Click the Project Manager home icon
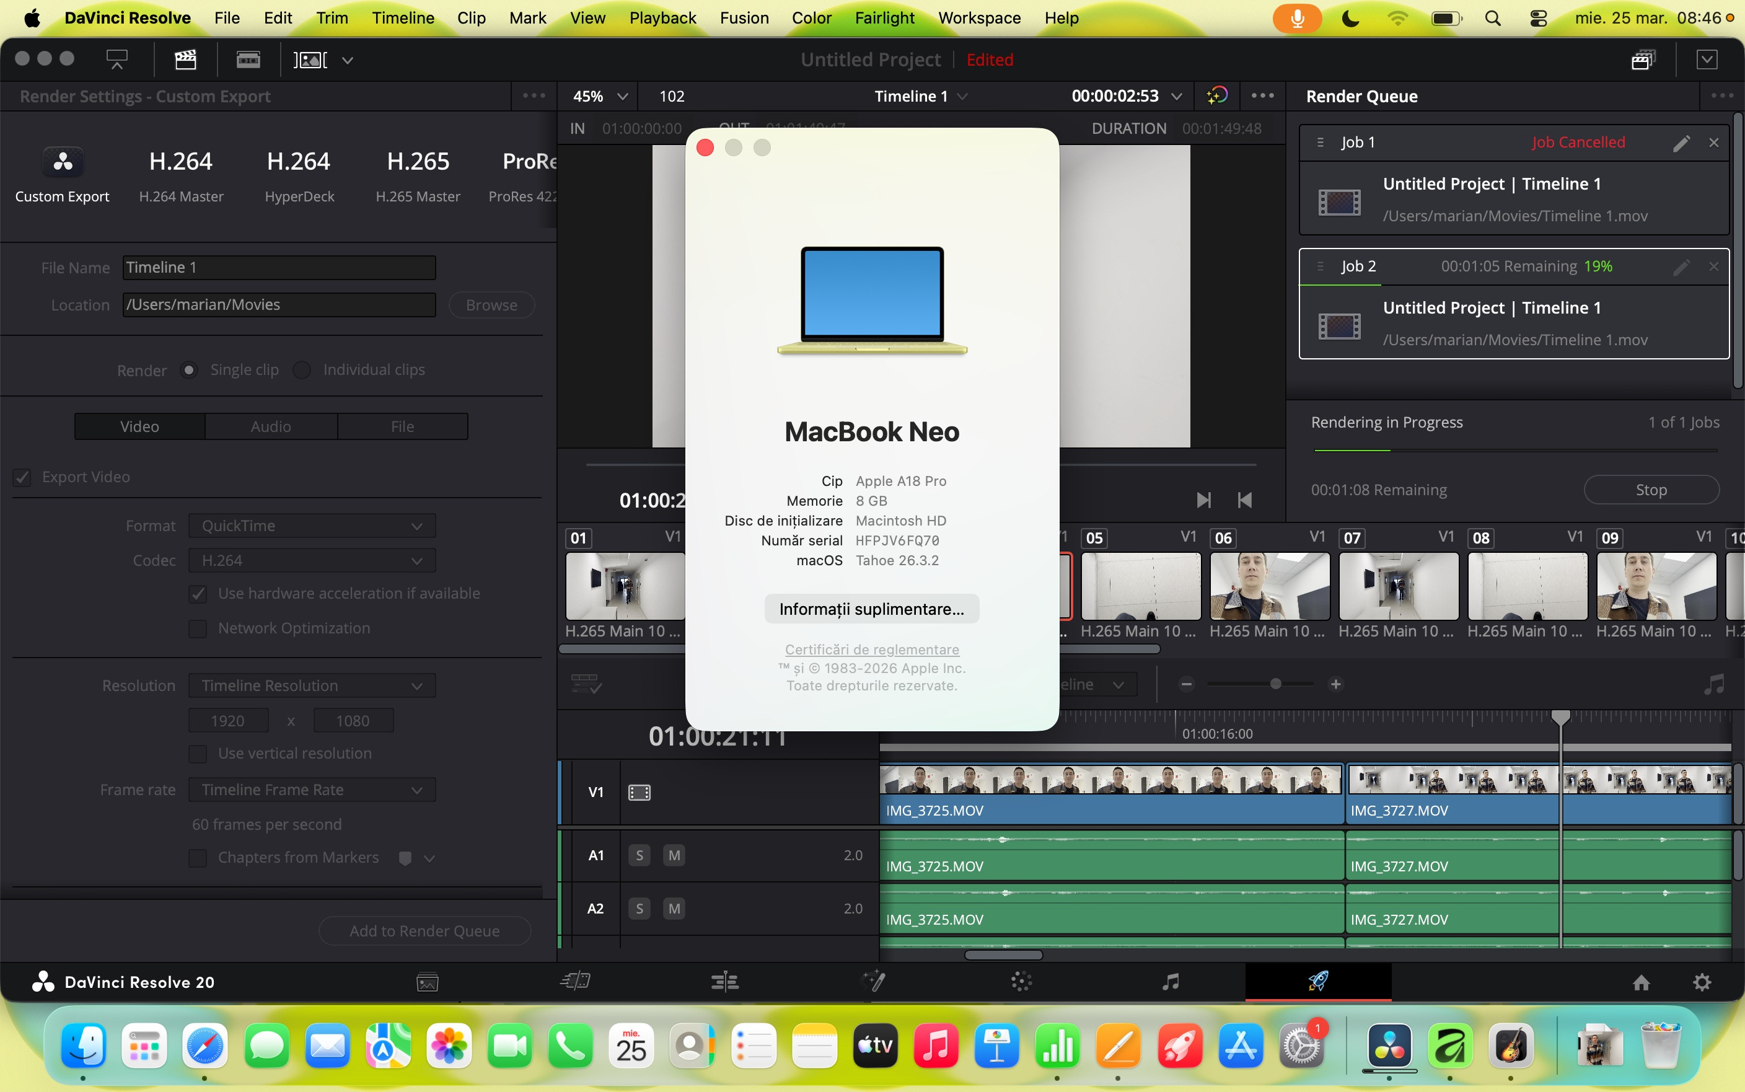The image size is (1745, 1092). click(1641, 982)
